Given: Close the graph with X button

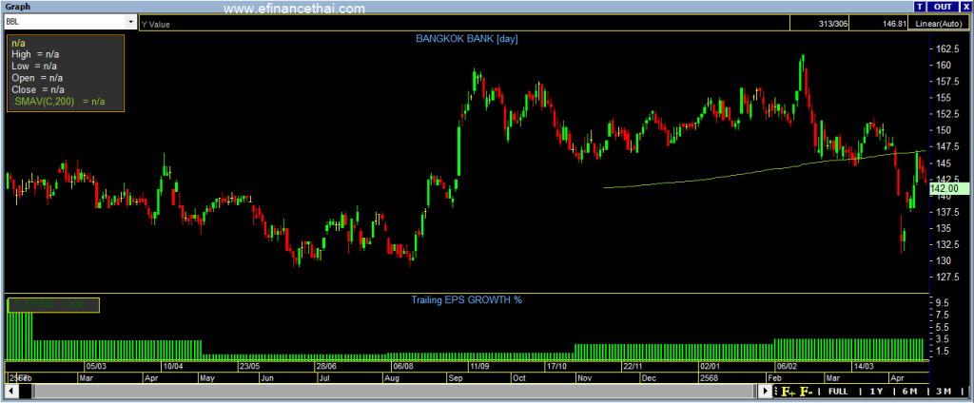Looking at the screenshot, I should coord(964,7).
